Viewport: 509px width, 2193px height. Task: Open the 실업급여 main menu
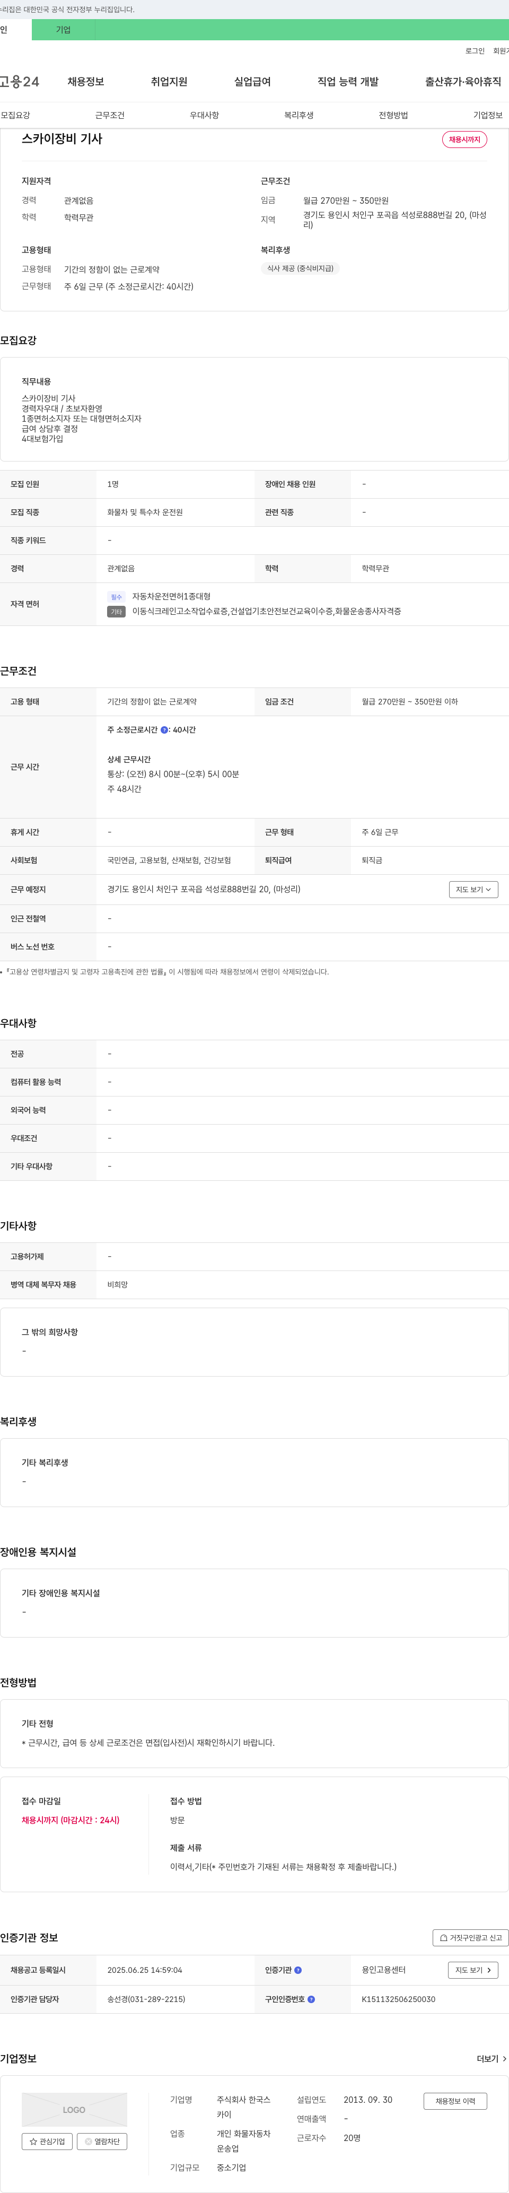tap(253, 82)
